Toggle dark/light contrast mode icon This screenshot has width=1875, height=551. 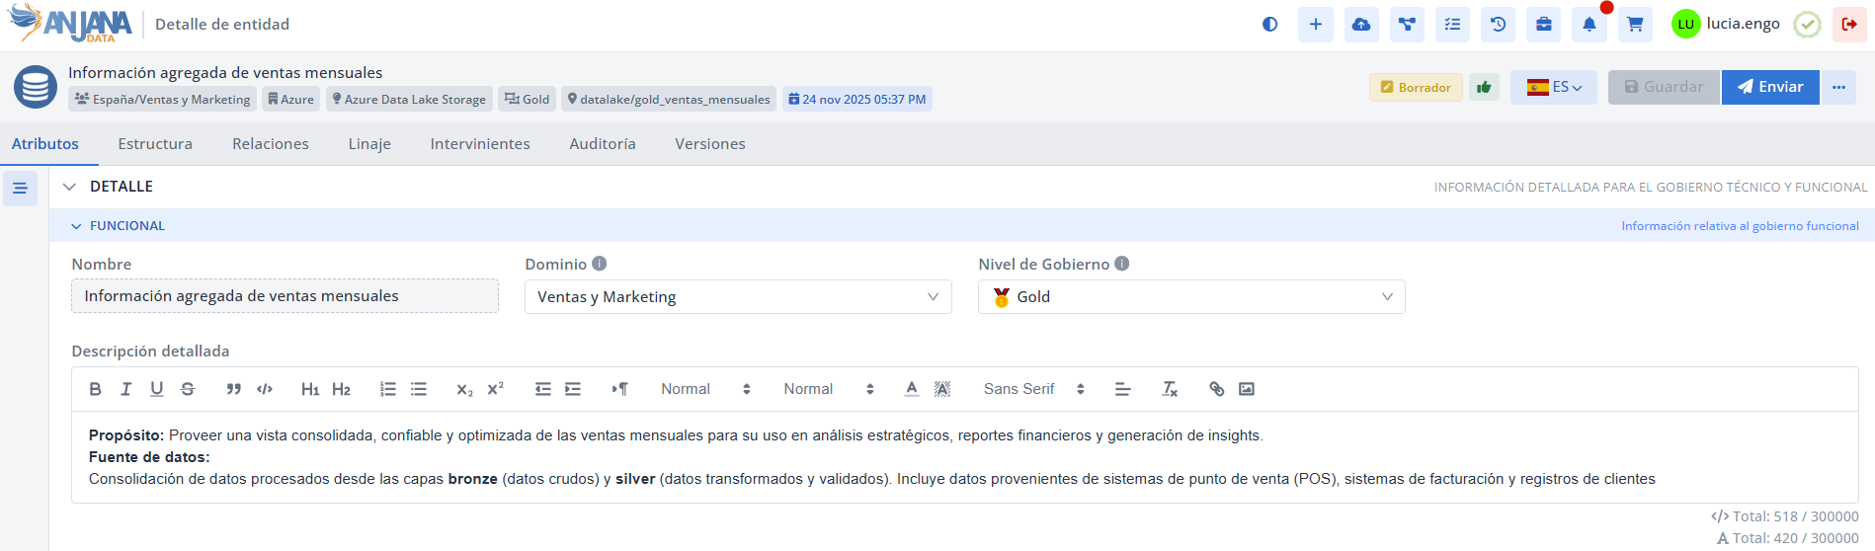point(1269,25)
